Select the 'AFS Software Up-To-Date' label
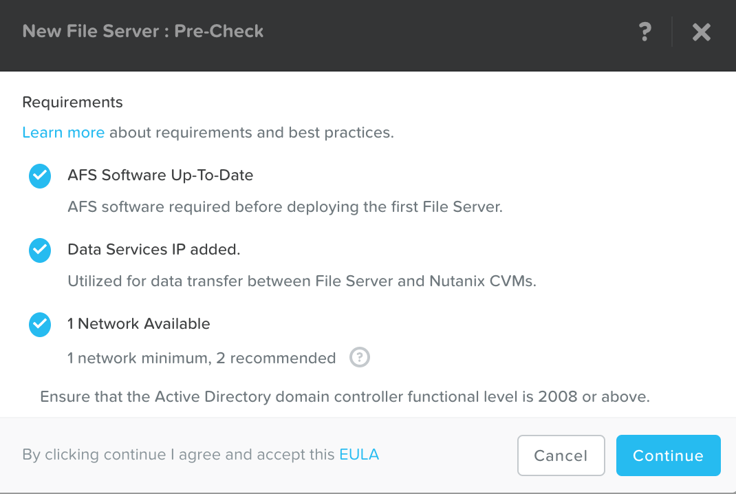 click(160, 175)
